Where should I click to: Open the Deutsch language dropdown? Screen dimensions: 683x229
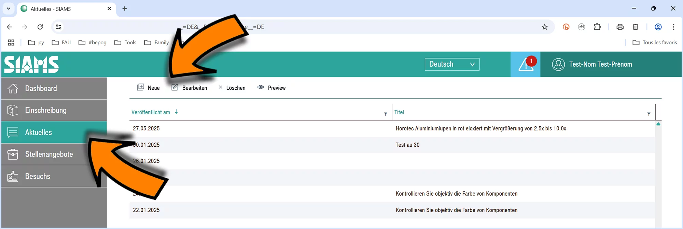click(452, 64)
